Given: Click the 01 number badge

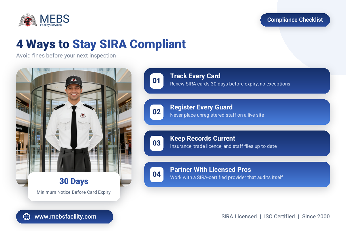Looking at the screenshot, I should tap(157, 81).
